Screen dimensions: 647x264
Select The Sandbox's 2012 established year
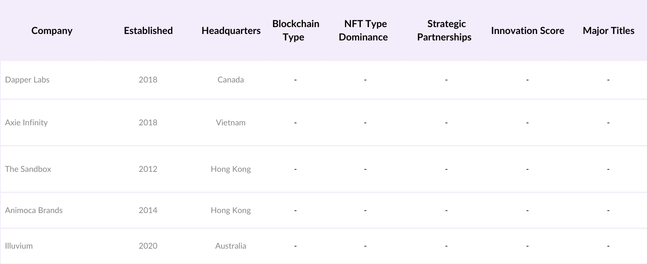pos(148,169)
